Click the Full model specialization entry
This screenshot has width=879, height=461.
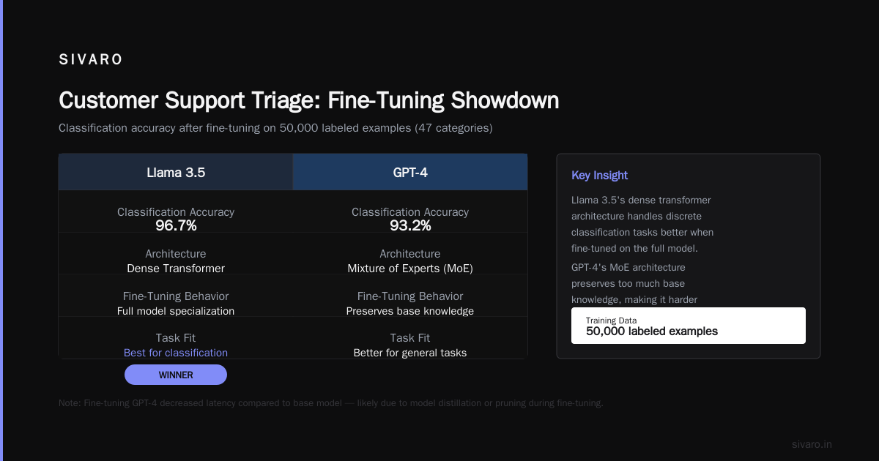click(x=176, y=311)
